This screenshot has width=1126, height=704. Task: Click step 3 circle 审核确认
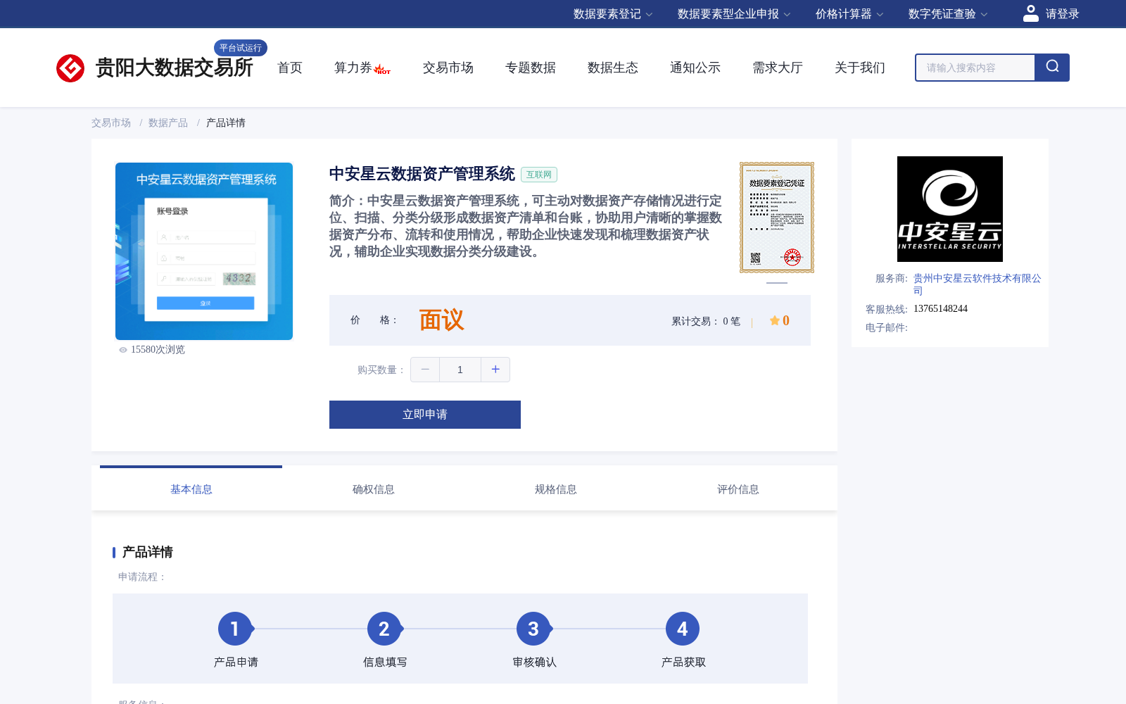tap(533, 629)
